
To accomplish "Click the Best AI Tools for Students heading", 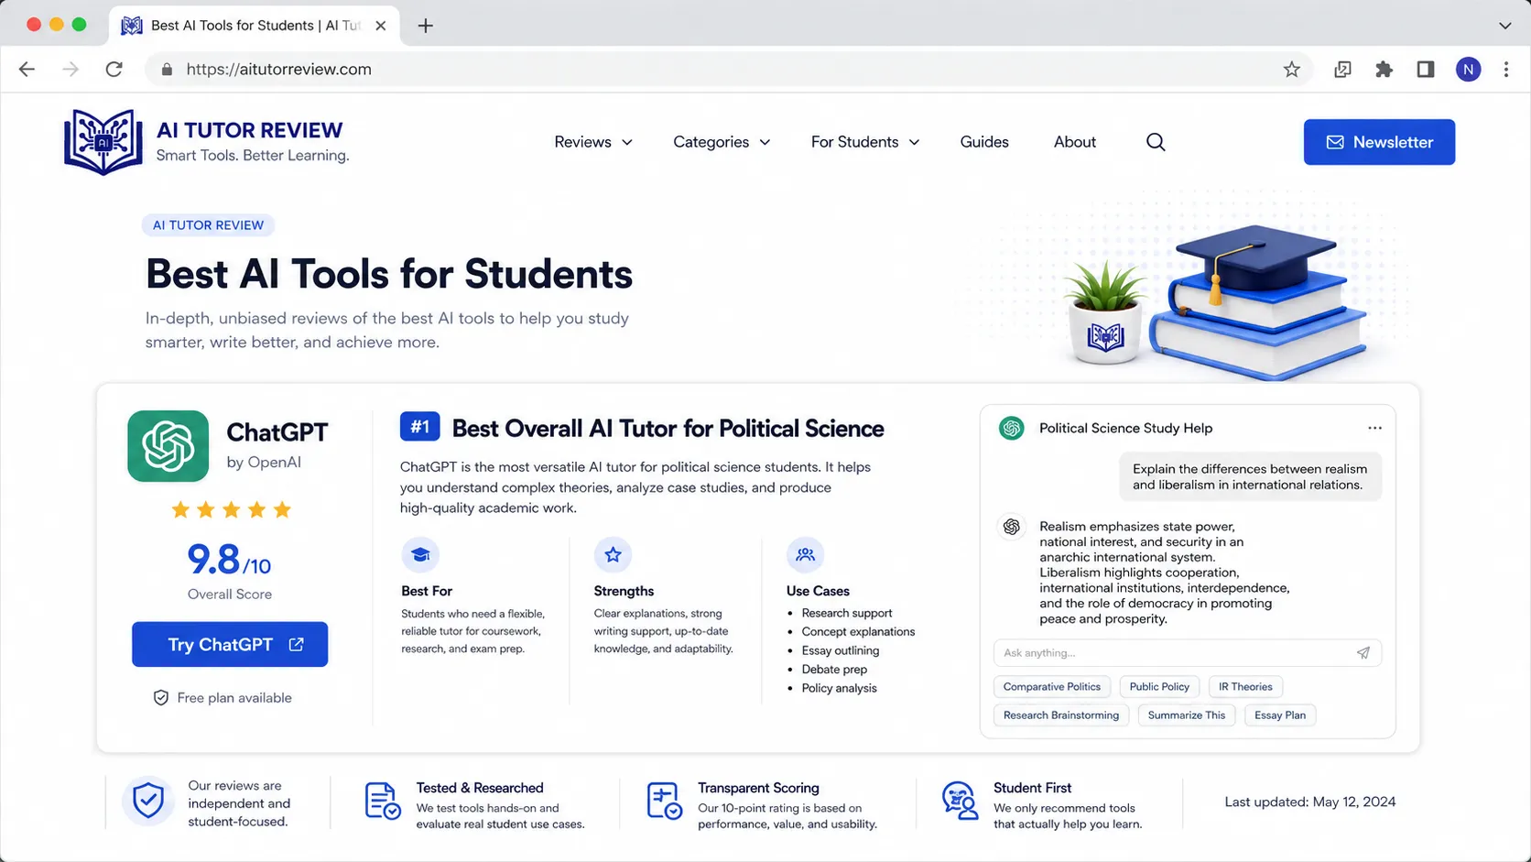I will 389,274.
